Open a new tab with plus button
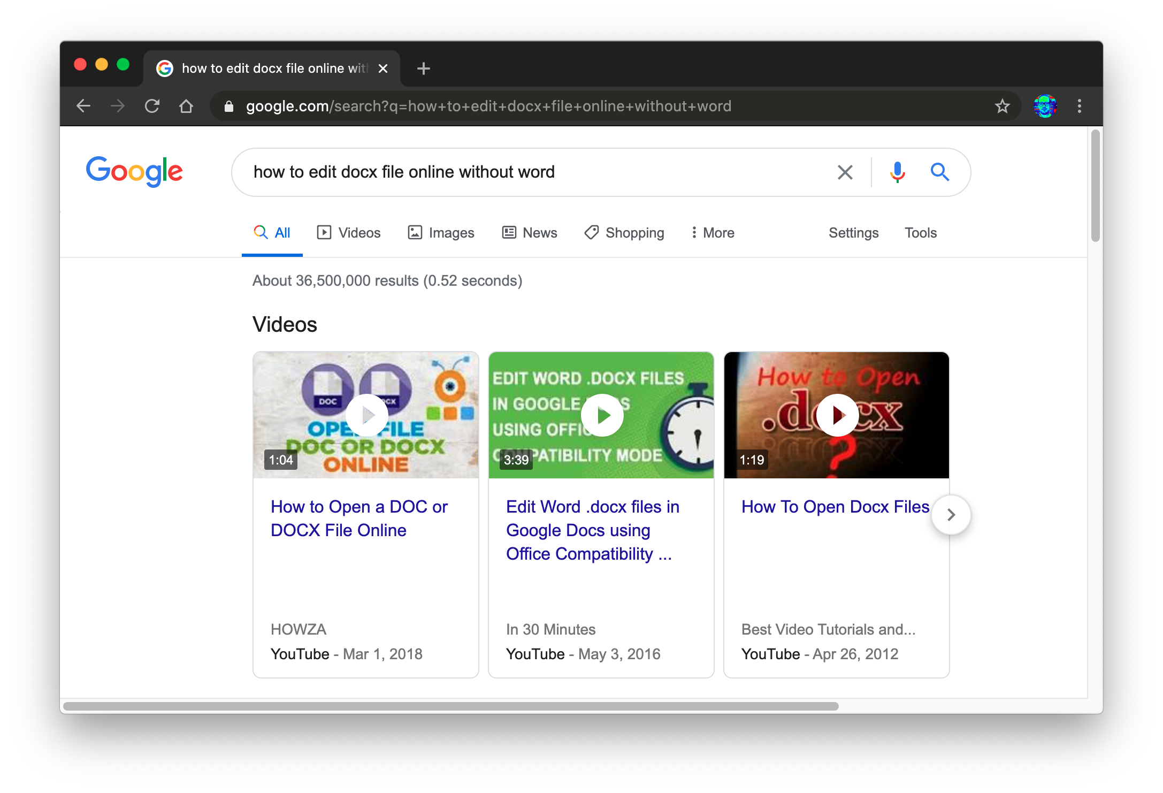1163x793 pixels. pos(423,68)
